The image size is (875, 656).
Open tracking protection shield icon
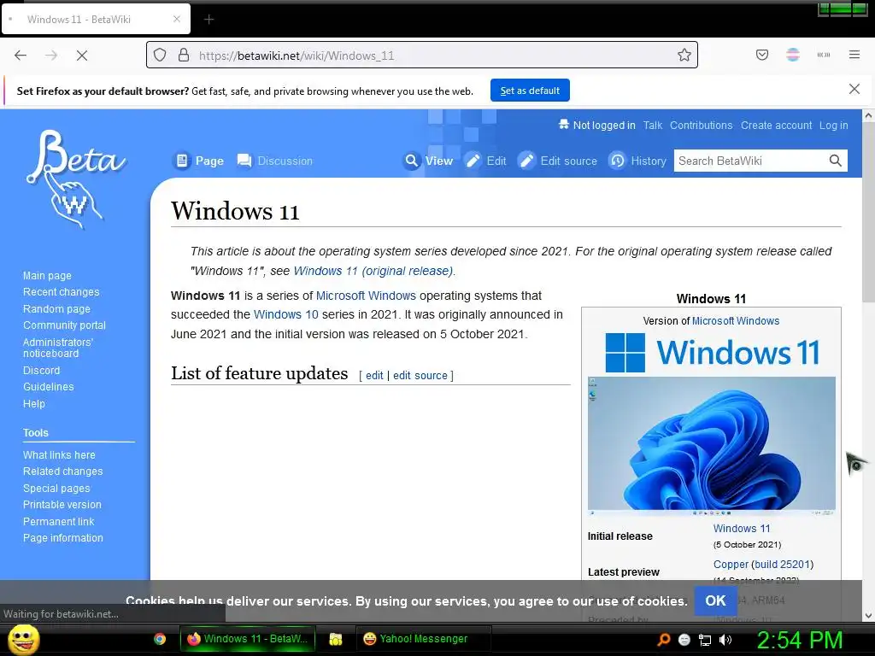160,56
